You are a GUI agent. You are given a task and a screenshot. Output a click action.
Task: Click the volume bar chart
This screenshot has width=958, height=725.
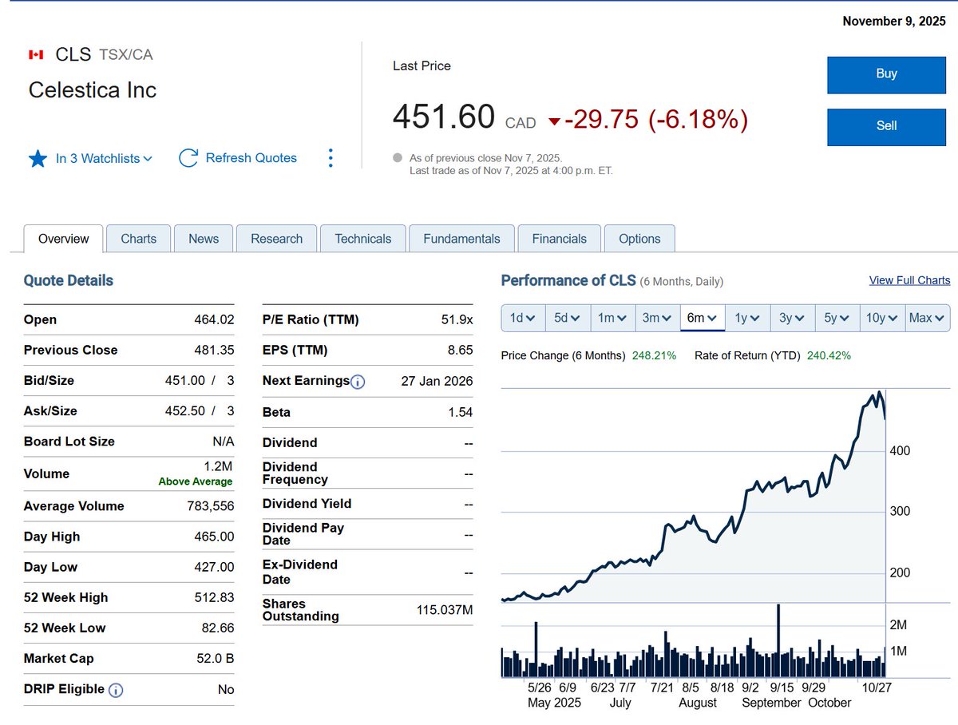click(x=693, y=641)
